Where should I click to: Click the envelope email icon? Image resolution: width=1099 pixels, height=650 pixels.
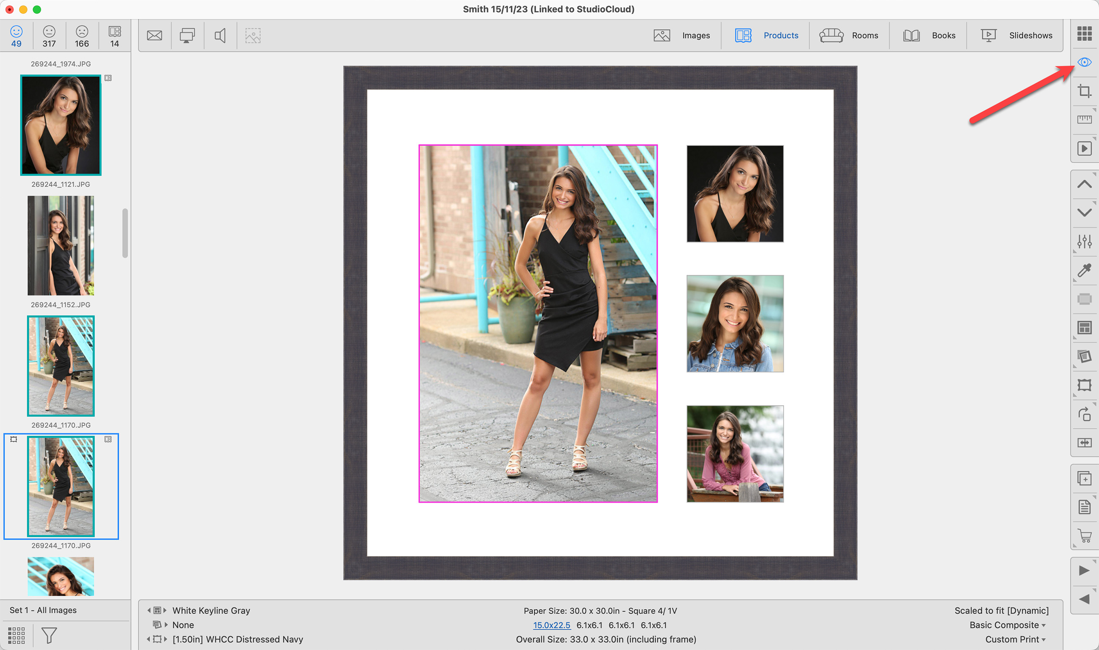click(154, 36)
